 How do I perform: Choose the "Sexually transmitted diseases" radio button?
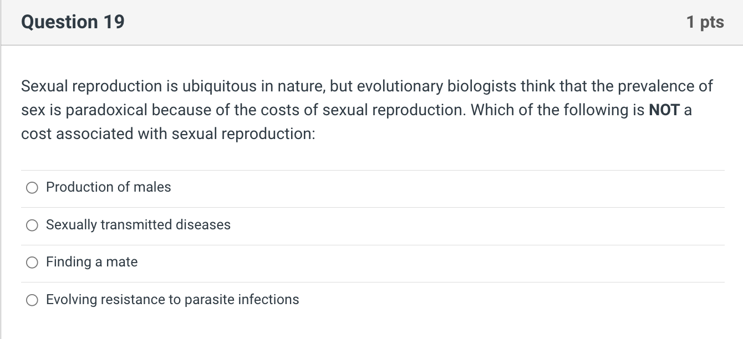(33, 225)
